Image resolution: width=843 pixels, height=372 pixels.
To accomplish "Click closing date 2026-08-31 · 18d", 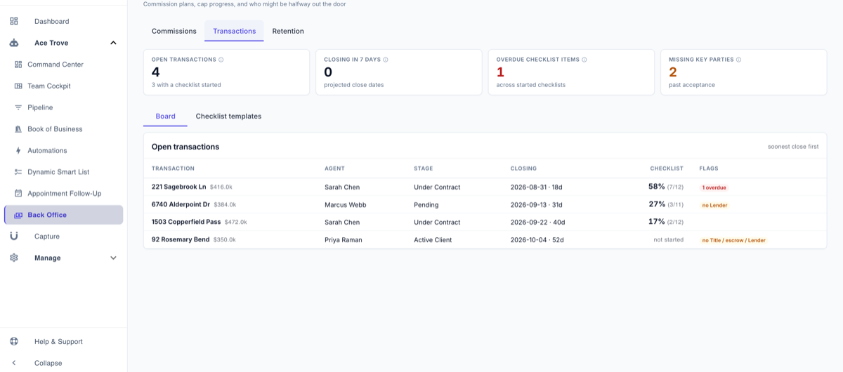I will pos(537,187).
